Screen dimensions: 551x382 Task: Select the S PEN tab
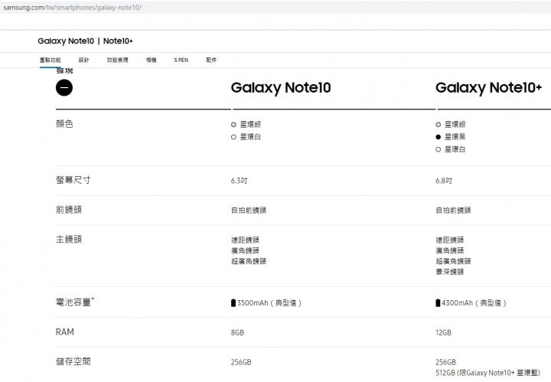(x=181, y=60)
